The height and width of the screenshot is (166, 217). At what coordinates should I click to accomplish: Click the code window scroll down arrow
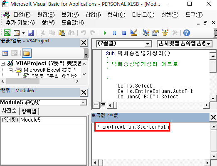point(213,99)
